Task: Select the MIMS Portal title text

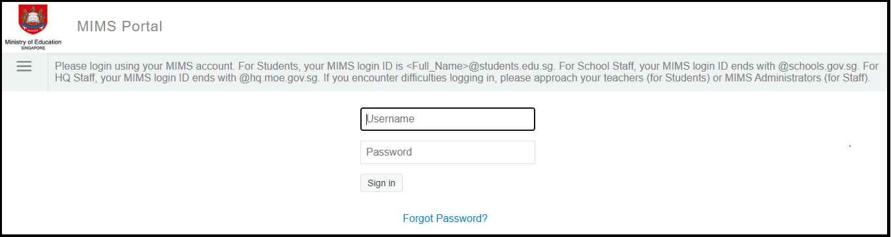Action: 119,27
